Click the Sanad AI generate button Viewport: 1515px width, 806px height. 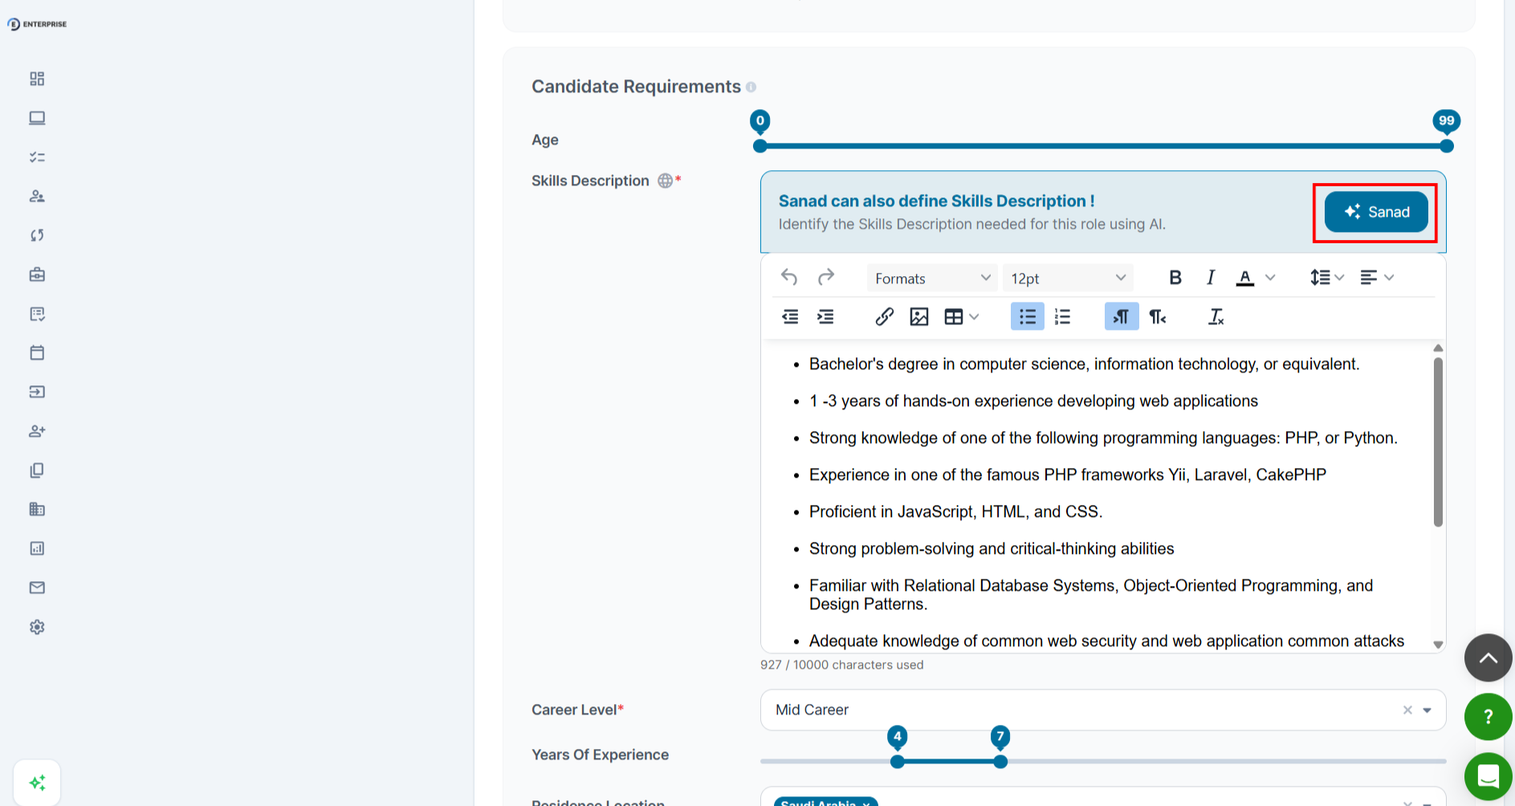point(1376,212)
